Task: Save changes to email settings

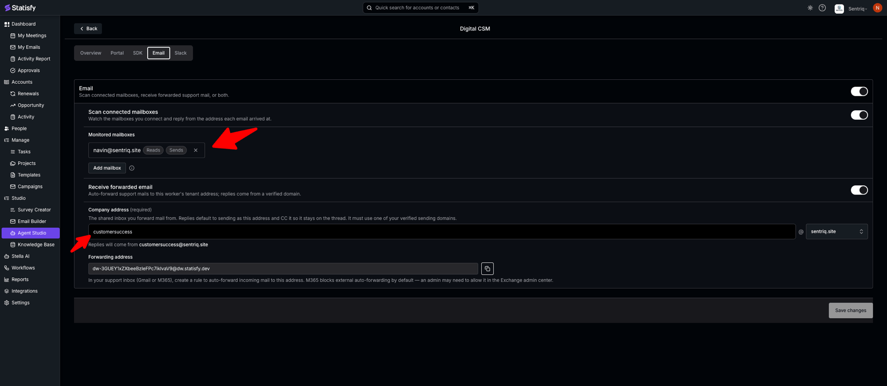Action: [x=851, y=311]
